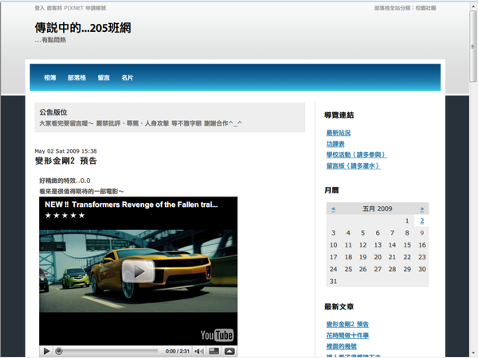The image size is (478, 358).
Task: Open the 名片 menu tab
Action: coord(127,78)
